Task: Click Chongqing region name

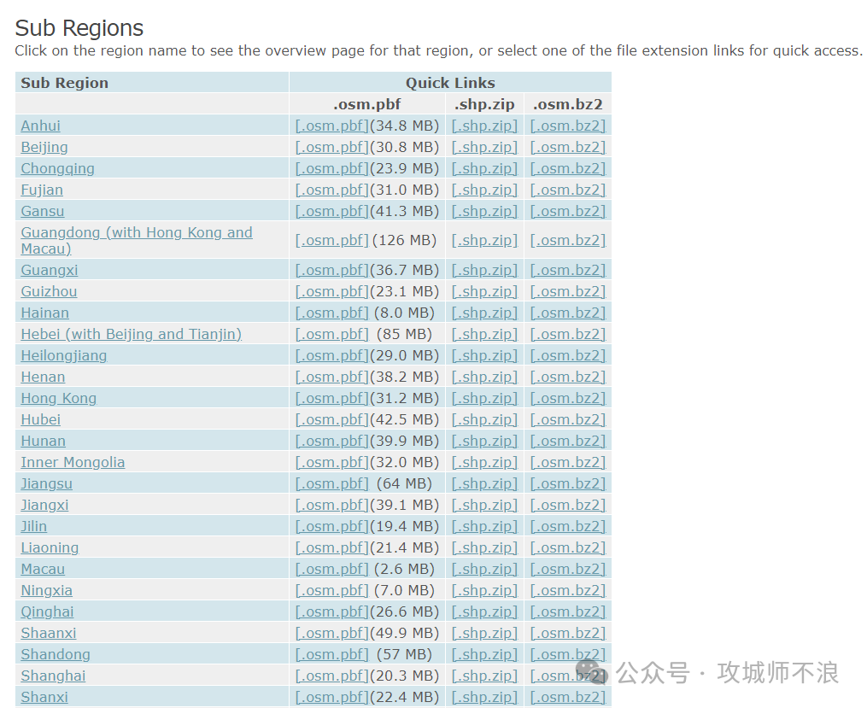Action: point(57,168)
